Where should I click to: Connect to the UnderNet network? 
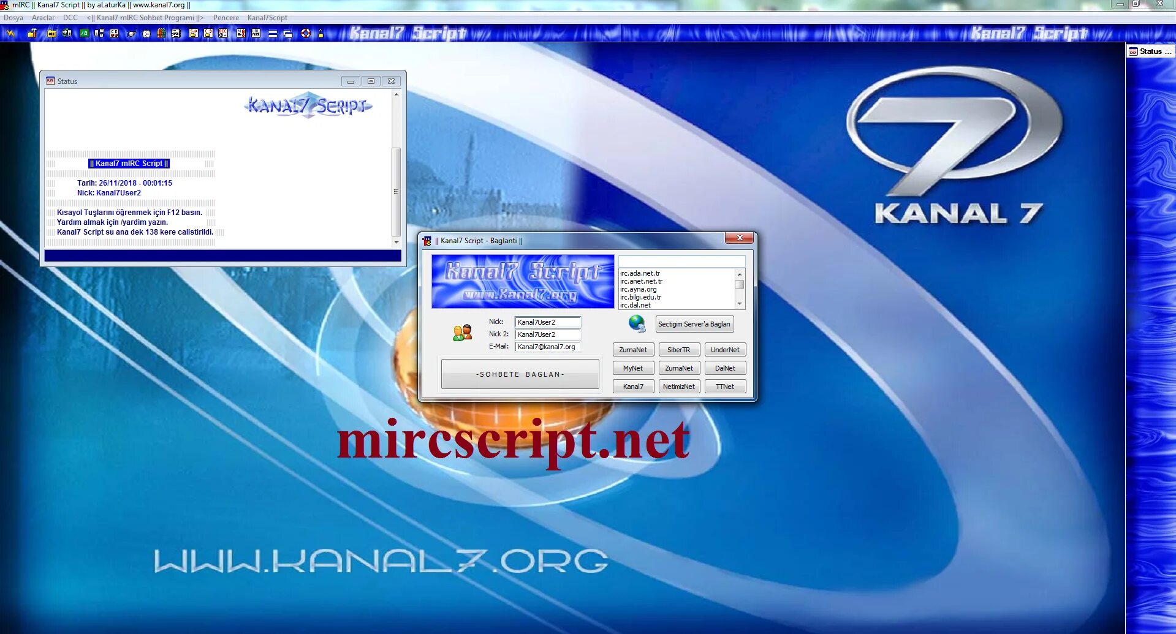point(725,350)
